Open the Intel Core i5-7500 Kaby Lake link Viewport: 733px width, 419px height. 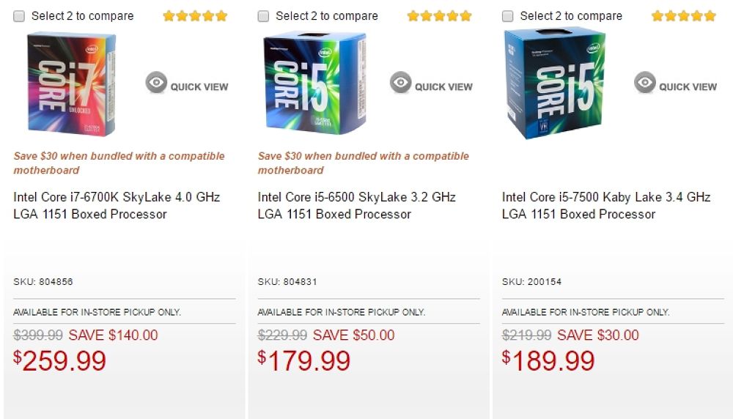point(605,206)
